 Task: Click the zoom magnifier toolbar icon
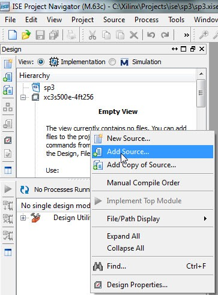coord(204,35)
